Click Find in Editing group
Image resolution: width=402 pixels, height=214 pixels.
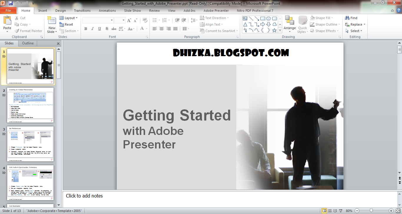(351, 18)
